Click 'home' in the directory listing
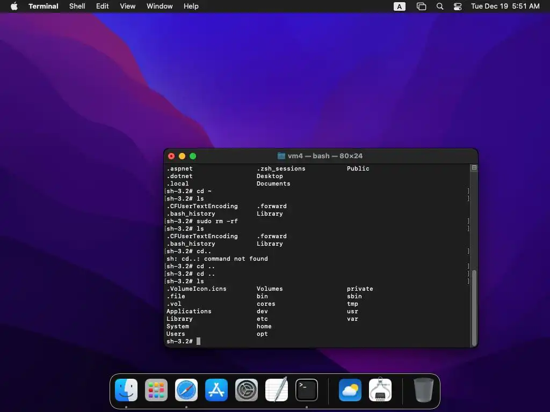The width and height of the screenshot is (550, 412). point(264,326)
